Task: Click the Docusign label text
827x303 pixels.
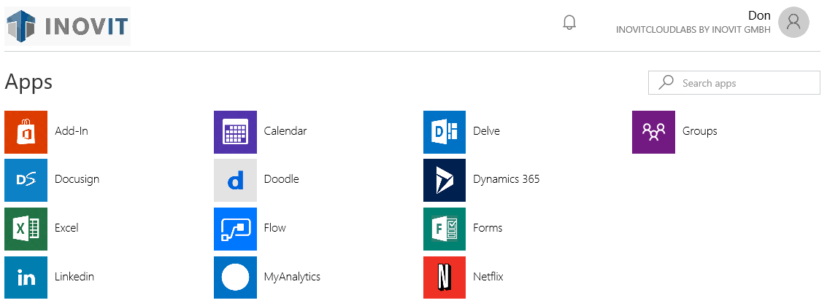Action: pos(77,179)
